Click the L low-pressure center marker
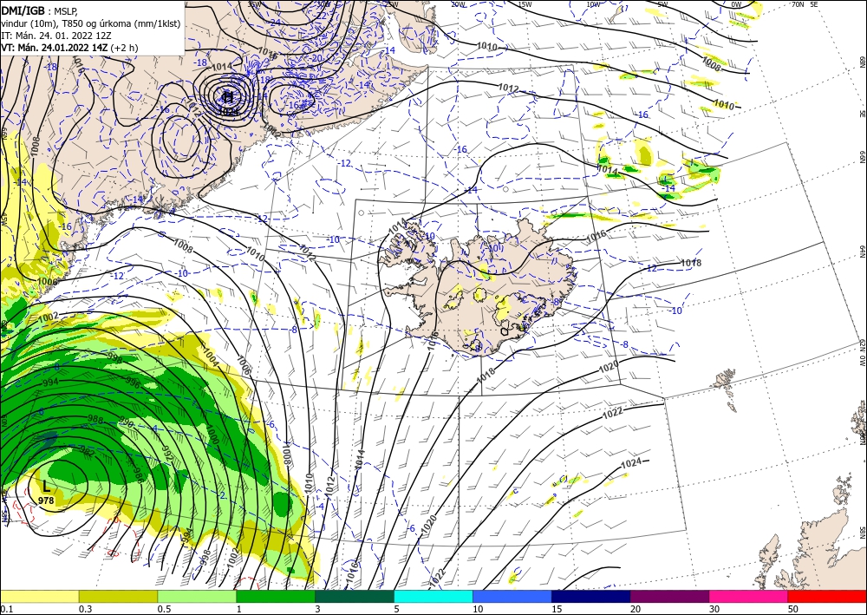 click(47, 487)
